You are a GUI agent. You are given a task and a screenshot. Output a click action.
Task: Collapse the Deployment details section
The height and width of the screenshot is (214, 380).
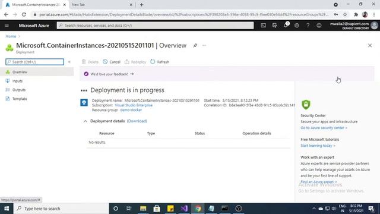tap(85, 121)
